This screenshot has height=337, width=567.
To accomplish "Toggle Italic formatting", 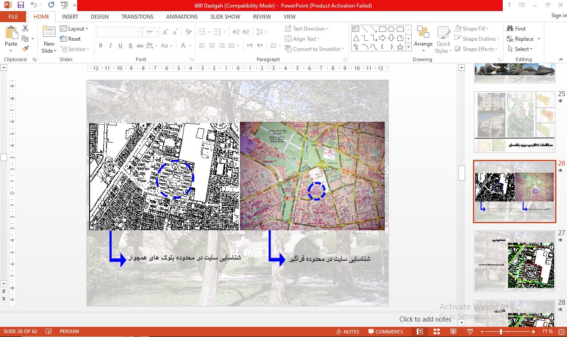I will [111, 46].
